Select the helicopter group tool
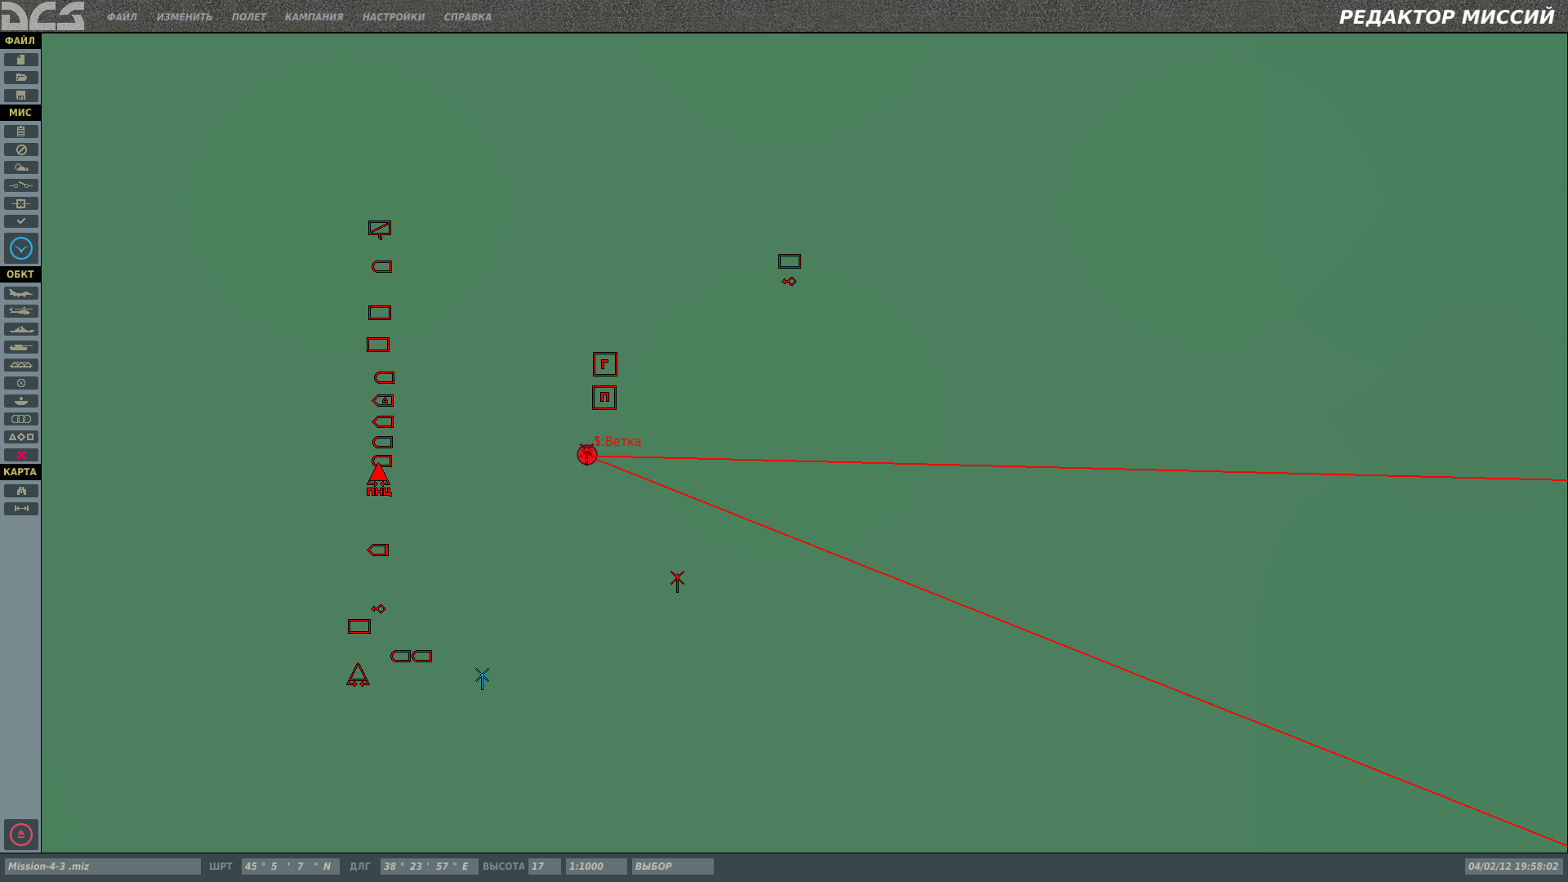The height and width of the screenshot is (882, 1568). [x=21, y=311]
